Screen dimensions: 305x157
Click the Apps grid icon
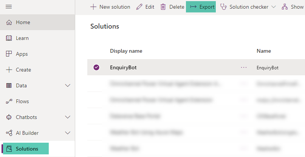pos(9,54)
